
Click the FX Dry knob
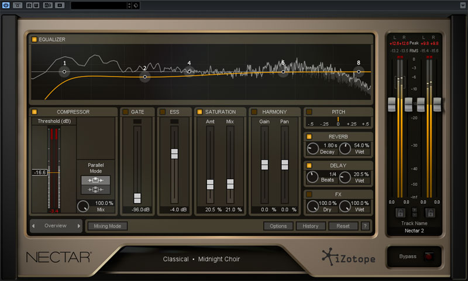pyautogui.click(x=313, y=206)
